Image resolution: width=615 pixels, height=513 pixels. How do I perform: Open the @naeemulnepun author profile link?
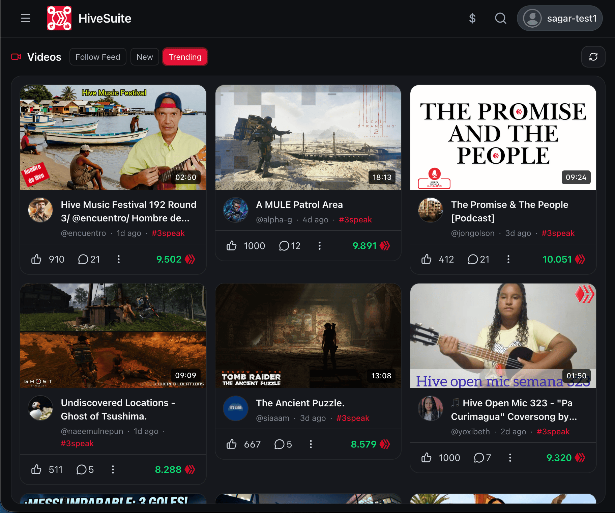click(92, 431)
